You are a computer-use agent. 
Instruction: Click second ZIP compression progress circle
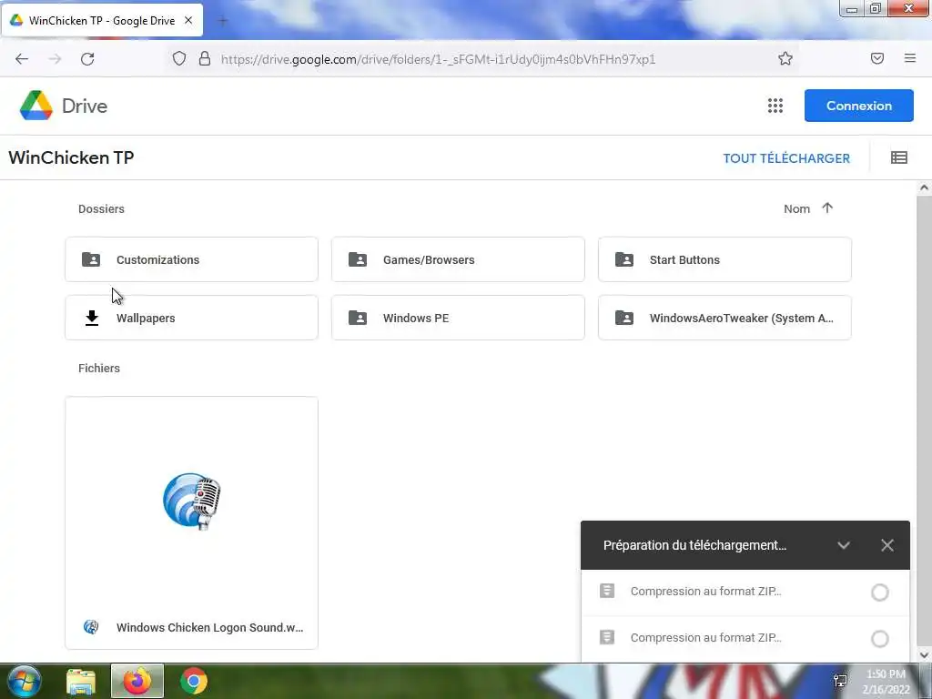(x=880, y=638)
